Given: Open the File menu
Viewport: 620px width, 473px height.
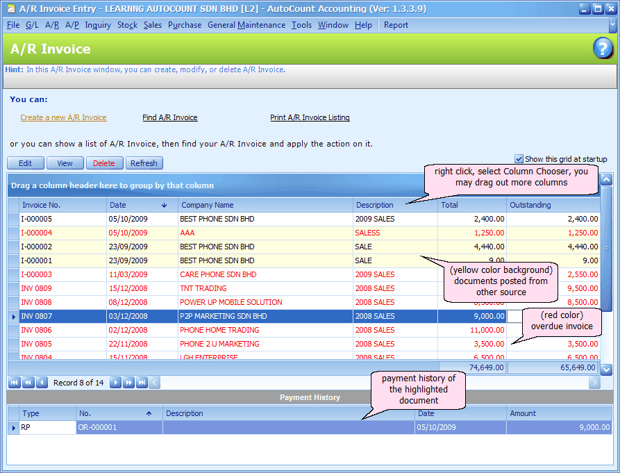Looking at the screenshot, I should (13, 25).
